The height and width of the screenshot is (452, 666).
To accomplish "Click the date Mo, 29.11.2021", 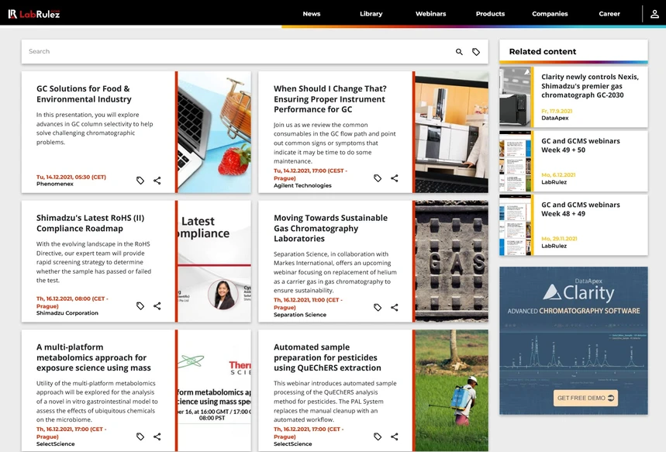I will tap(559, 239).
